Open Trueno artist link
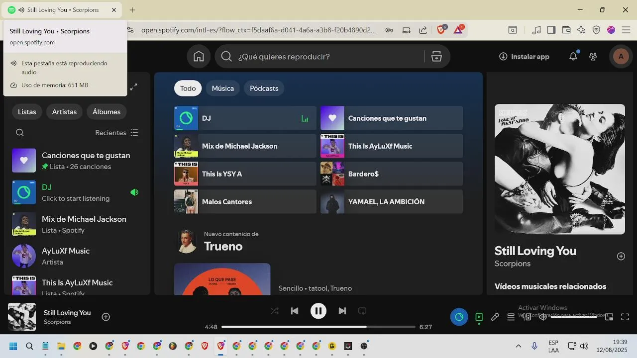637x358 pixels. [223, 247]
